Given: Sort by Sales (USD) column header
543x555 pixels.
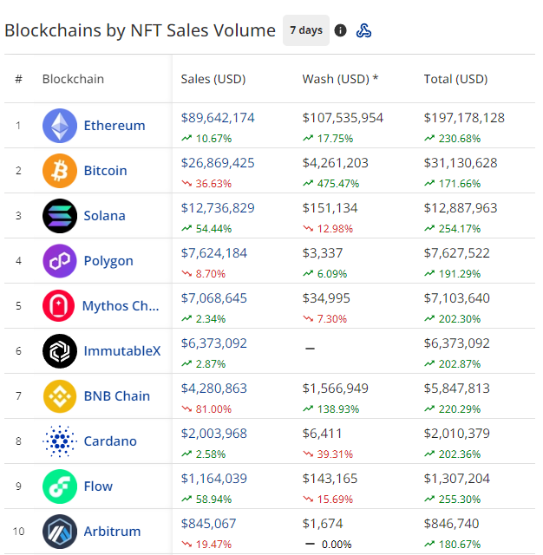Looking at the screenshot, I should (213, 79).
